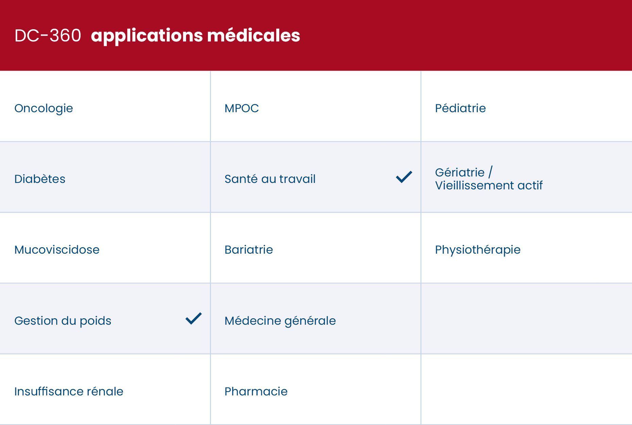Screen dimensions: 632x425
Task: Select Gestion du poids label
Action: coord(63,321)
